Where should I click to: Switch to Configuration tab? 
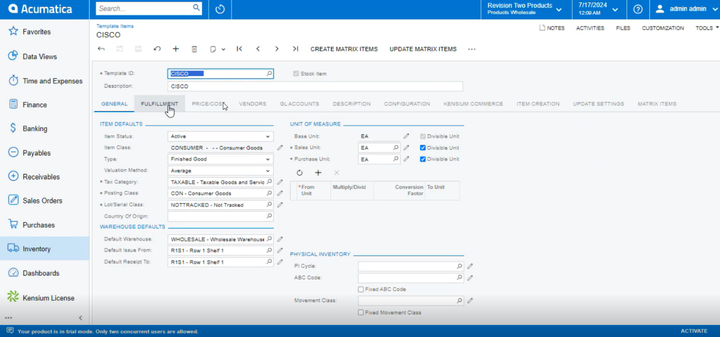(x=407, y=104)
